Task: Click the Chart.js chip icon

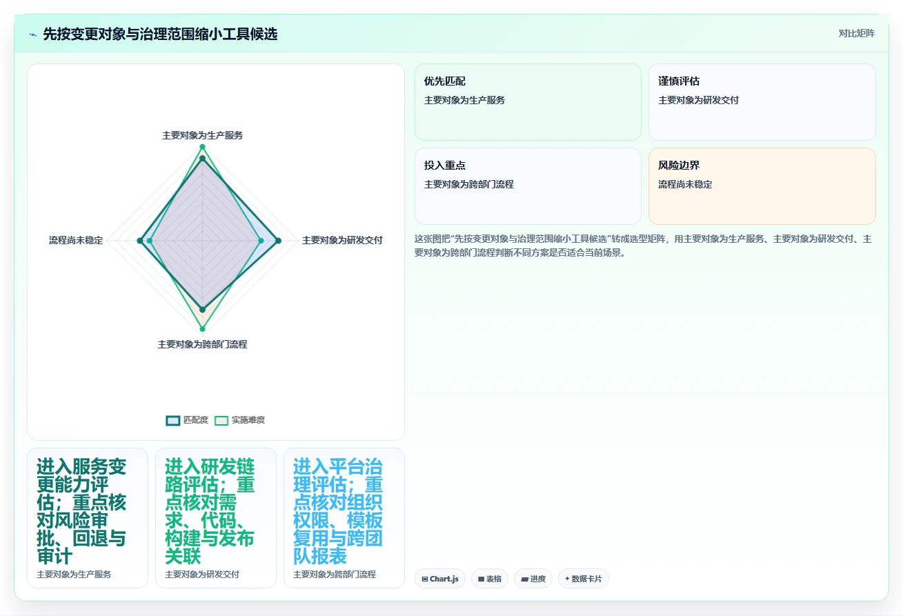Action: click(x=424, y=579)
